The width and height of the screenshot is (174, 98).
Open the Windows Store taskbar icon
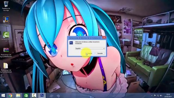tap(26, 96)
